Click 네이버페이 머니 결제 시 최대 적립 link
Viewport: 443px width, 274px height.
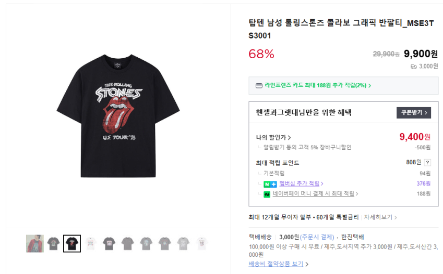pos(315,194)
